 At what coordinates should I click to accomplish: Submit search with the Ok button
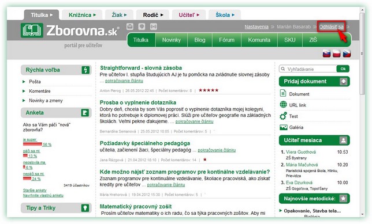pyautogui.click(x=343, y=69)
